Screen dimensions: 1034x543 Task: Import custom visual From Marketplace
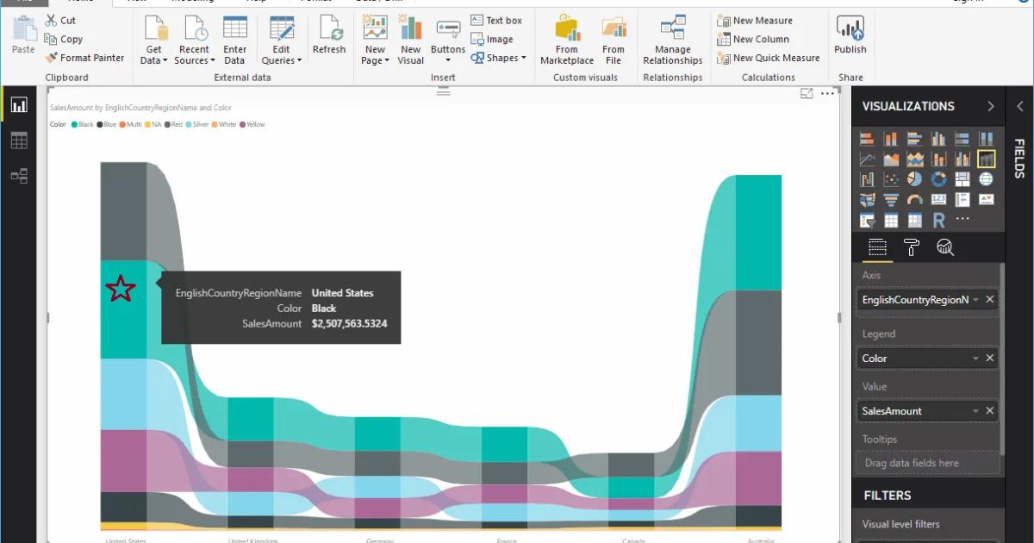click(567, 41)
